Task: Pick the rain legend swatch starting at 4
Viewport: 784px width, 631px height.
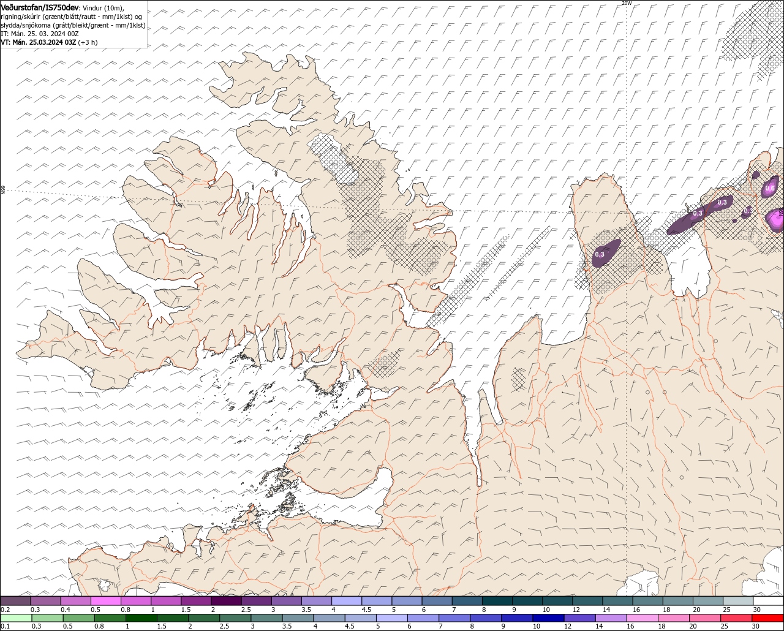Action: click(329, 618)
